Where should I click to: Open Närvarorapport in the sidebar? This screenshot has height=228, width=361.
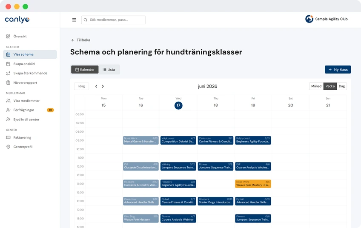[30, 83]
